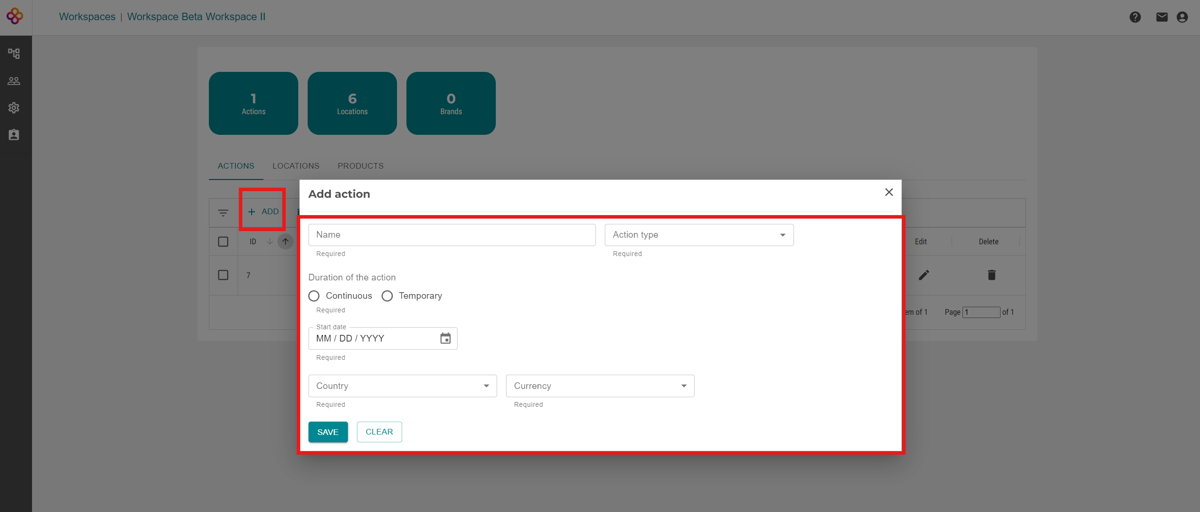Check the row 7 checkbox
The height and width of the screenshot is (512, 1200).
point(223,275)
